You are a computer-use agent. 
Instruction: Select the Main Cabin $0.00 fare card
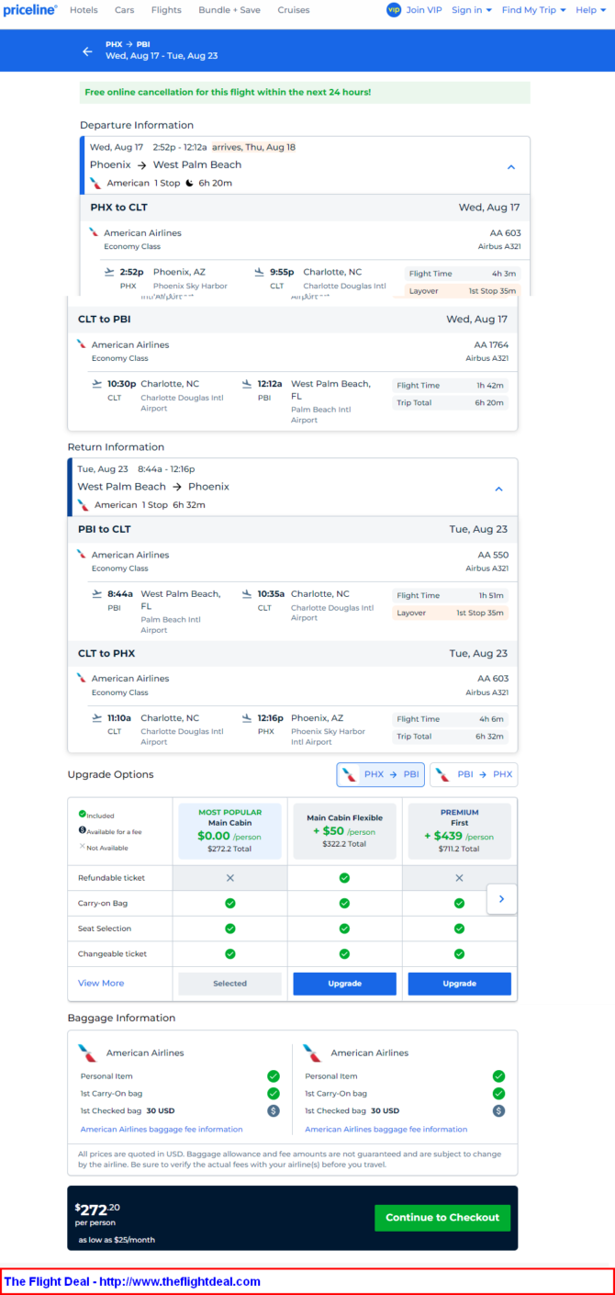pyautogui.click(x=230, y=830)
